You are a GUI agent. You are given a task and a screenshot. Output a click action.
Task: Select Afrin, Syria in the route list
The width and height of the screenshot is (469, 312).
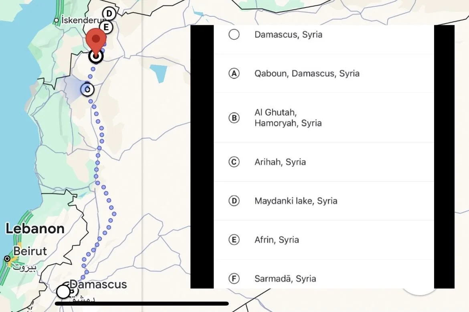pos(324,240)
